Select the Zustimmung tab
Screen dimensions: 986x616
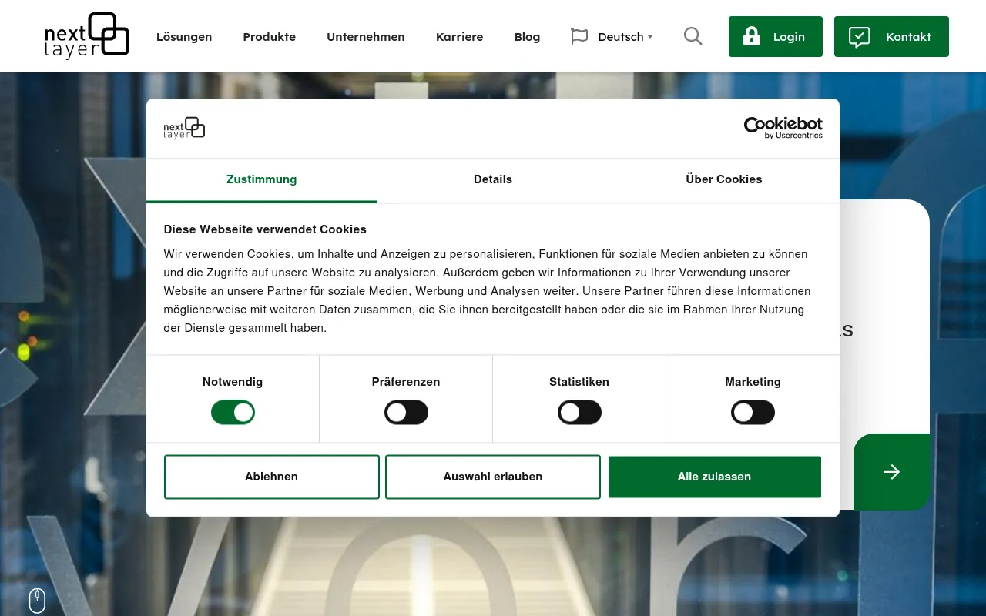(x=262, y=179)
